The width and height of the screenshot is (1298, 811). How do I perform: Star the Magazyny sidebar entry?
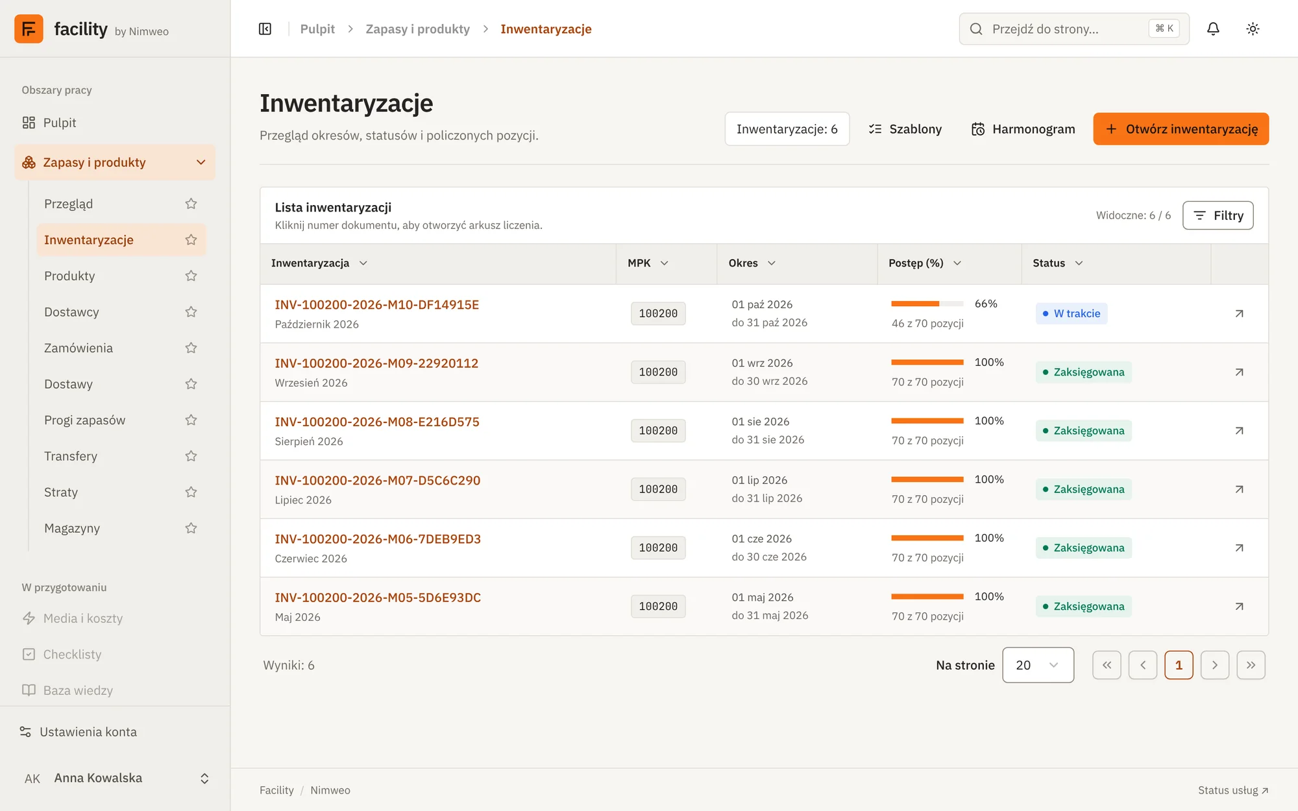191,528
